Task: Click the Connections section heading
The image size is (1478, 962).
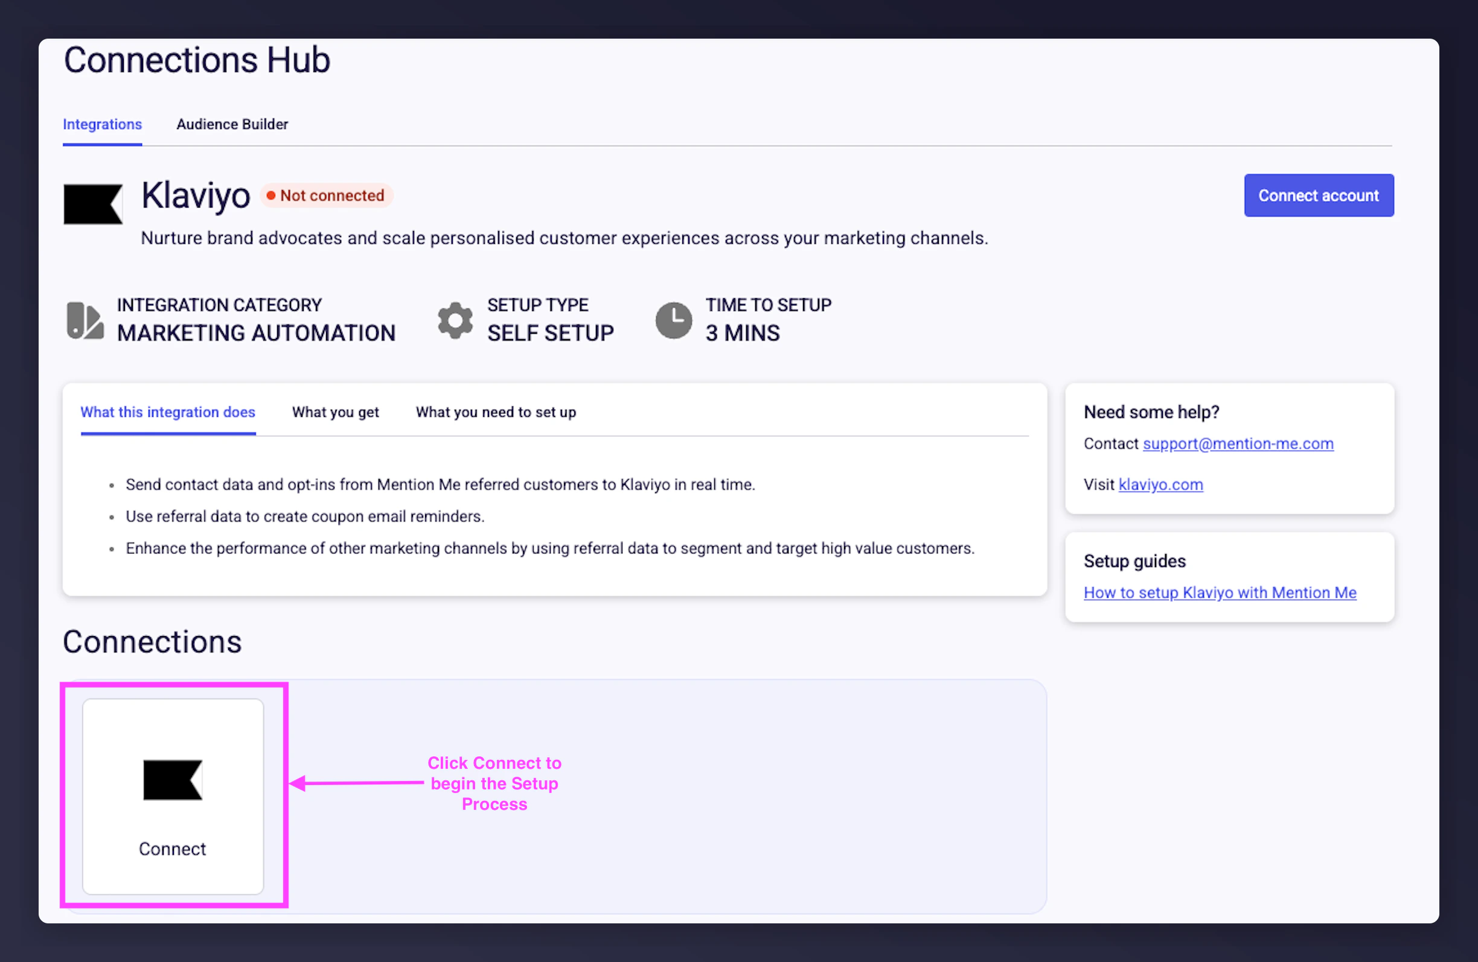Action: (152, 642)
